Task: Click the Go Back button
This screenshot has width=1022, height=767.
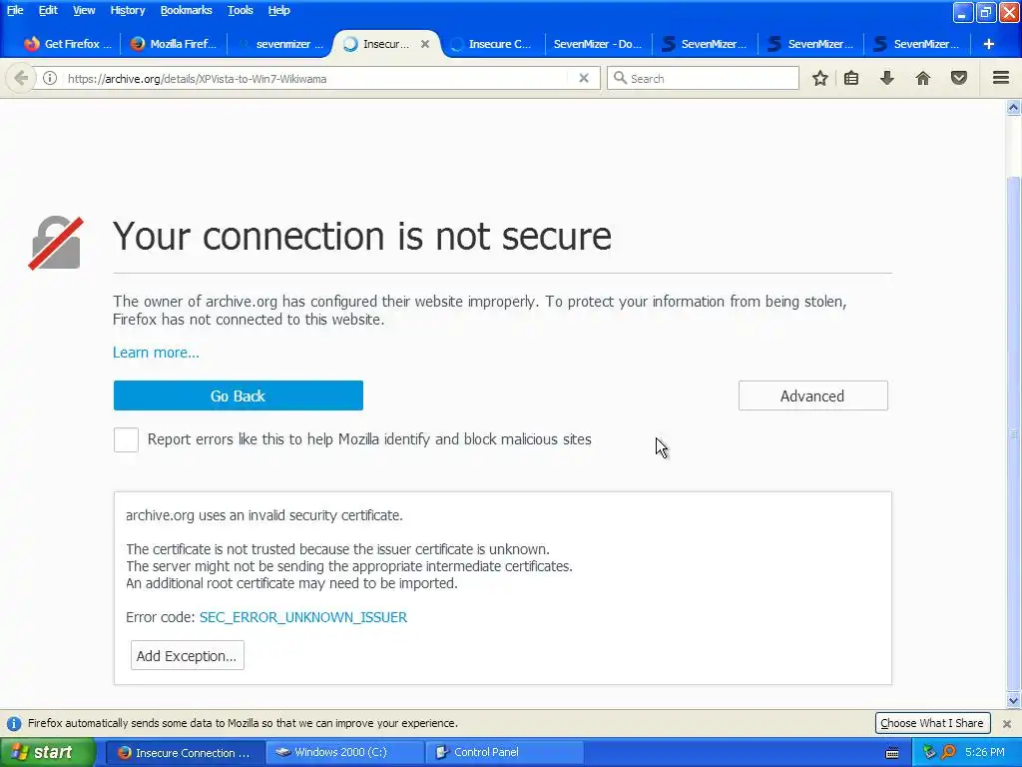Action: click(x=238, y=395)
